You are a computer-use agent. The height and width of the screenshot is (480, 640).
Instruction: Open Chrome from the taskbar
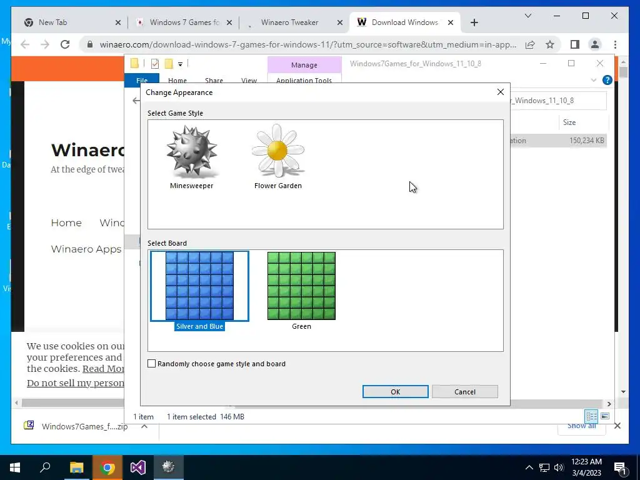(107, 467)
